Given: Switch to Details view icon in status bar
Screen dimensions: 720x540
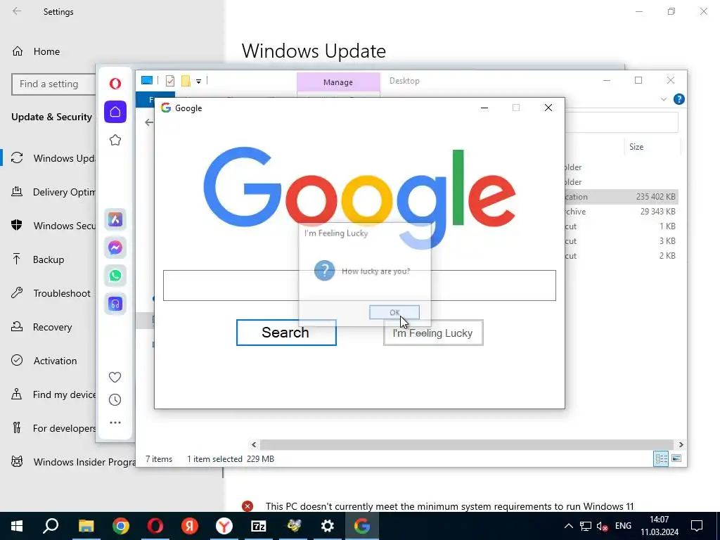Looking at the screenshot, I should pyautogui.click(x=661, y=458).
